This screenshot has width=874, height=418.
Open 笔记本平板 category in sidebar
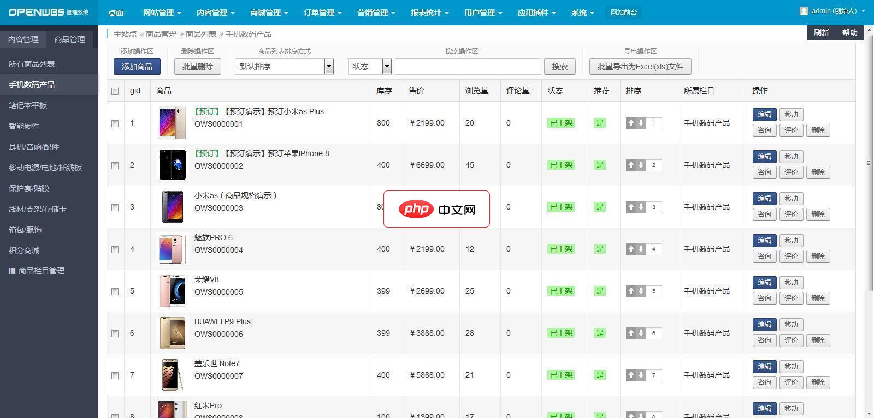click(x=49, y=105)
